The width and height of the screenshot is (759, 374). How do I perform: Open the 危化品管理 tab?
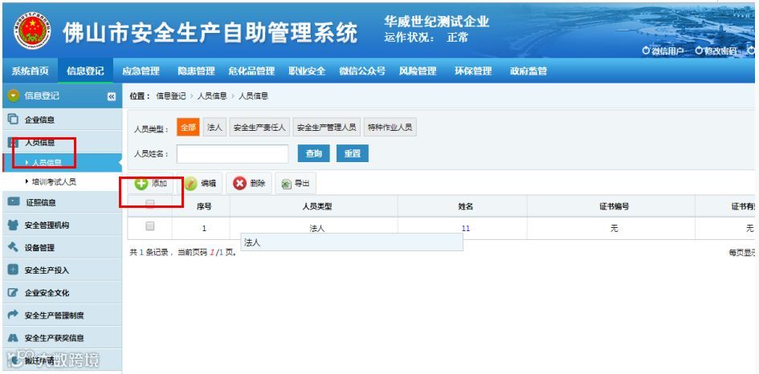point(251,71)
